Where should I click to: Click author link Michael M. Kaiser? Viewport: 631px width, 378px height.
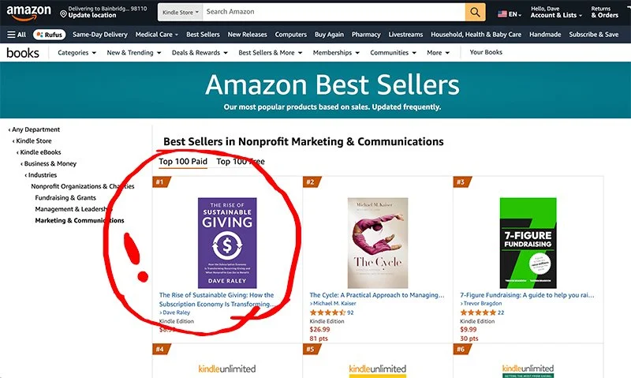pyautogui.click(x=334, y=303)
